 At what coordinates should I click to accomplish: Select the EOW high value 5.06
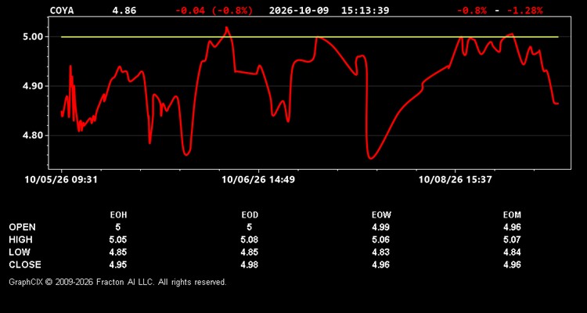tap(380, 239)
